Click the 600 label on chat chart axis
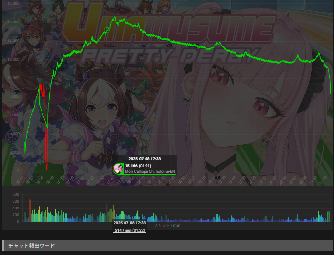 click(16, 201)
